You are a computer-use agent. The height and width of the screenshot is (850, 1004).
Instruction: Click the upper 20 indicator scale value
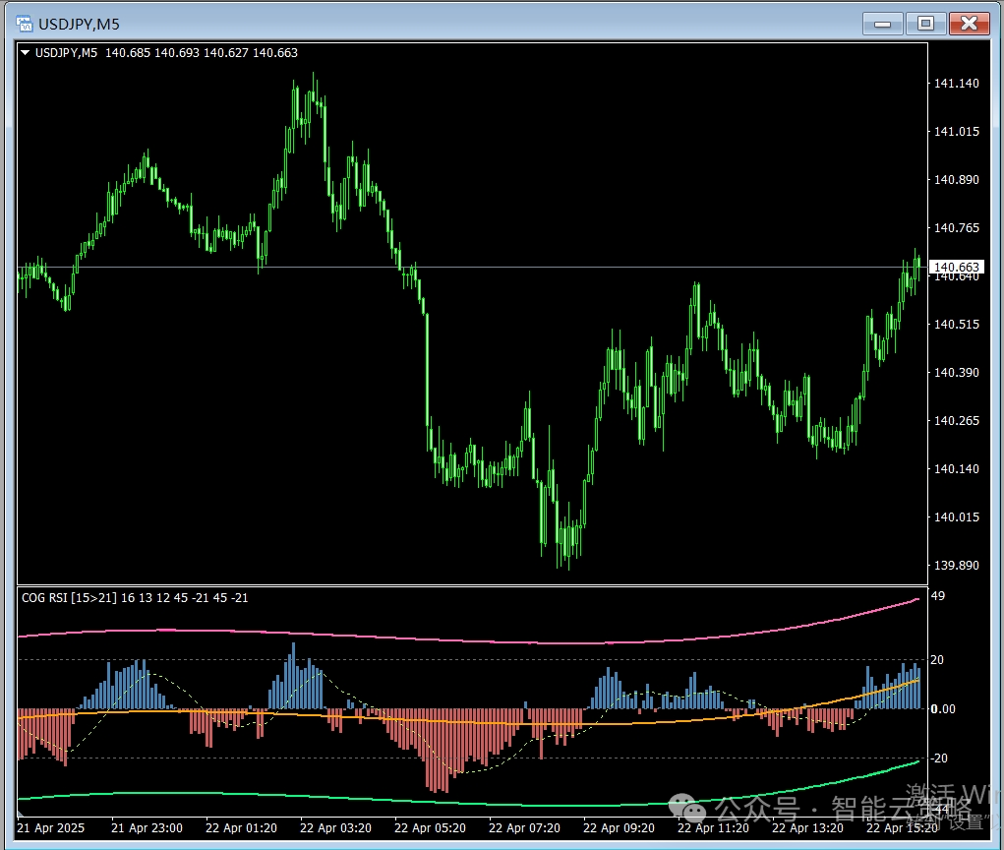click(x=937, y=660)
